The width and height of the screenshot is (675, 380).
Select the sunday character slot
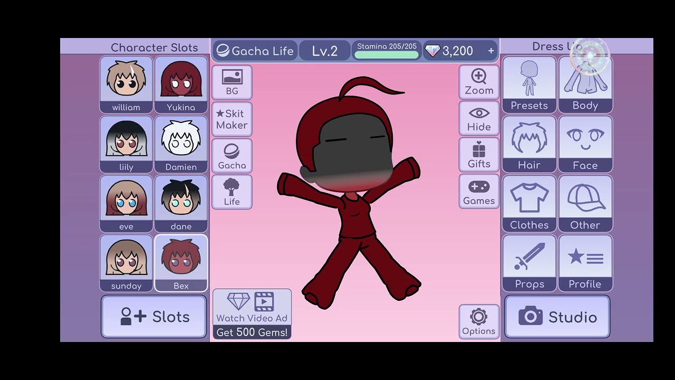(126, 263)
